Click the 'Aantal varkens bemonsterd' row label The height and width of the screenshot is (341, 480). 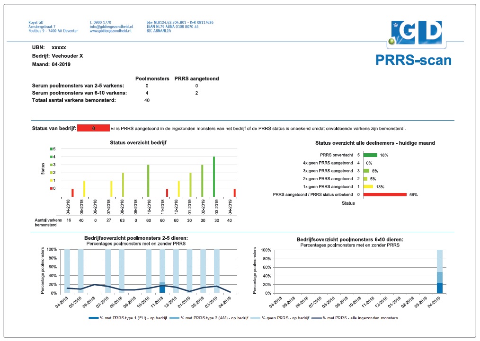48,222
